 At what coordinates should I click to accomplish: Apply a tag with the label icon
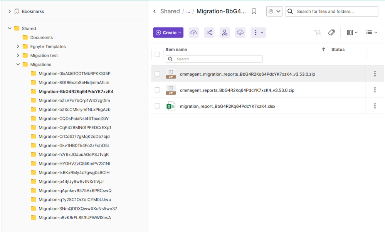331,32
